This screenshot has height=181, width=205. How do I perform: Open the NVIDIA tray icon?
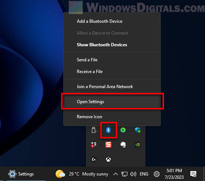138,145
